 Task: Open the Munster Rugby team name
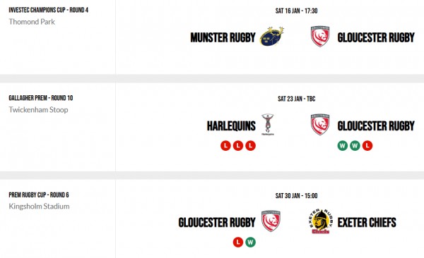pyautogui.click(x=223, y=37)
